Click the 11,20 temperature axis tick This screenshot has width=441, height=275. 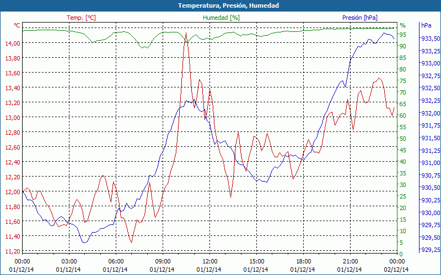(x=12, y=251)
